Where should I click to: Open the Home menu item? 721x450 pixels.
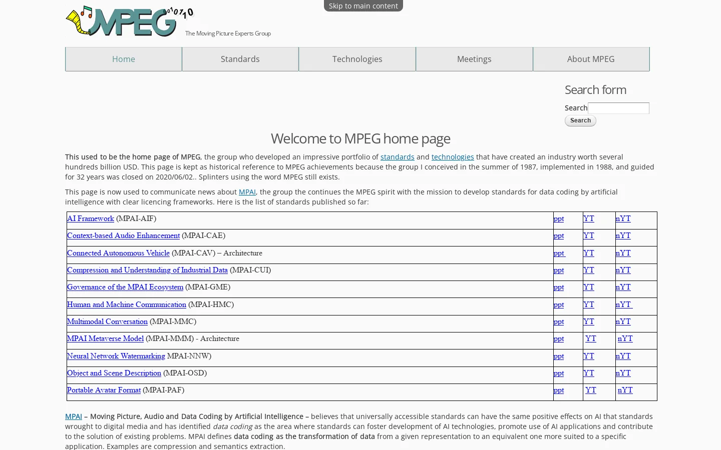click(x=124, y=59)
